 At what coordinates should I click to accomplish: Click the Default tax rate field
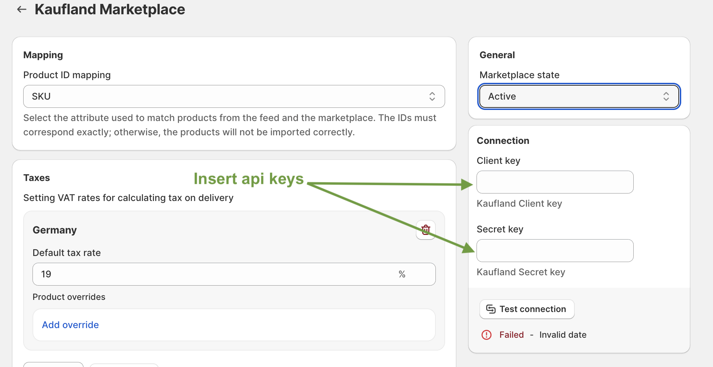(x=234, y=274)
